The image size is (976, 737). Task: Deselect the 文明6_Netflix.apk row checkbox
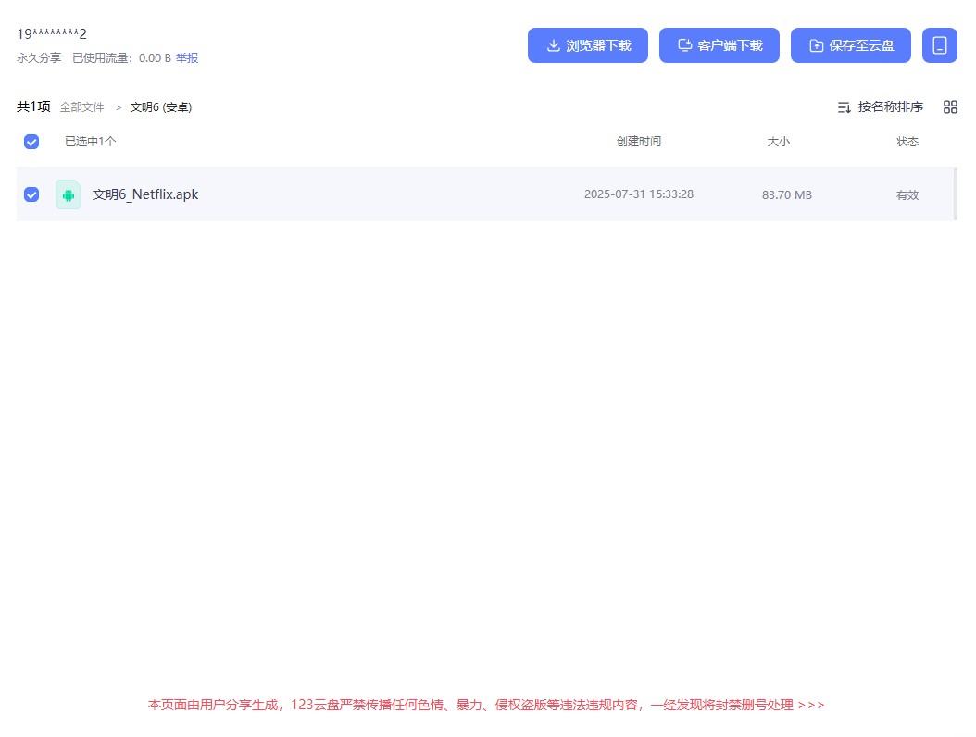(31, 194)
